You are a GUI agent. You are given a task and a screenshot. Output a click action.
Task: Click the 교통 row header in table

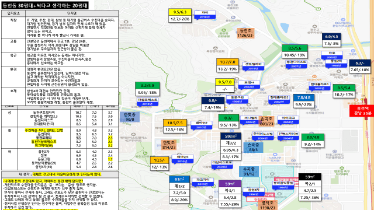(x=13, y=45)
